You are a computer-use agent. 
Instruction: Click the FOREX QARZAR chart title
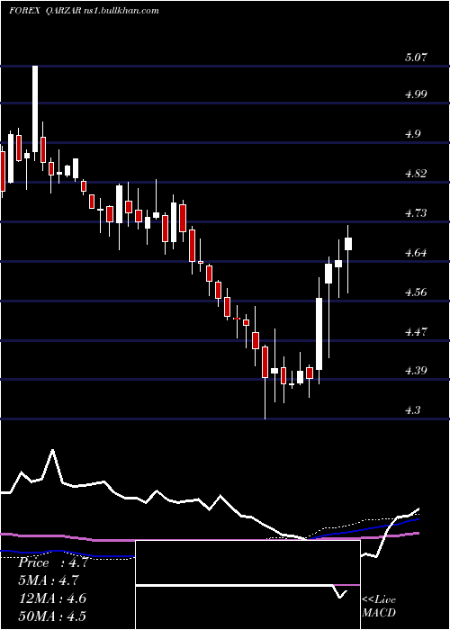pos(84,11)
